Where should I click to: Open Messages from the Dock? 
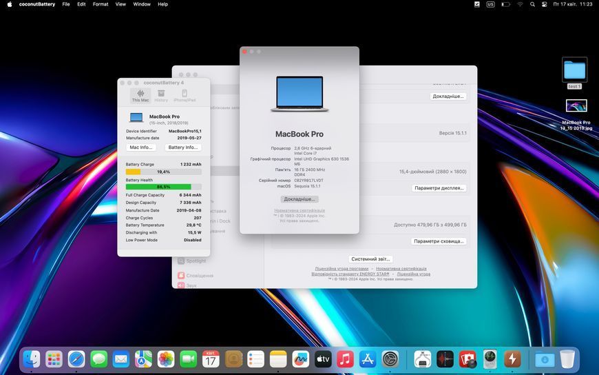[99, 359]
